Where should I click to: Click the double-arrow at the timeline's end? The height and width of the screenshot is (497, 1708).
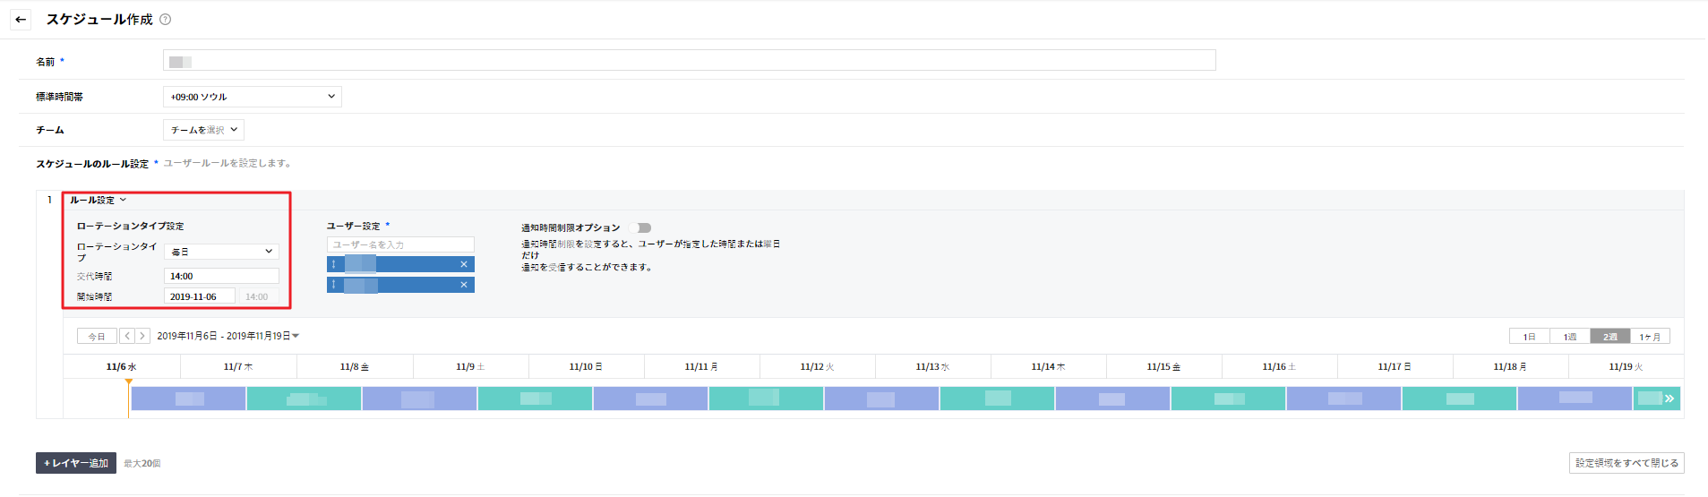(1669, 398)
